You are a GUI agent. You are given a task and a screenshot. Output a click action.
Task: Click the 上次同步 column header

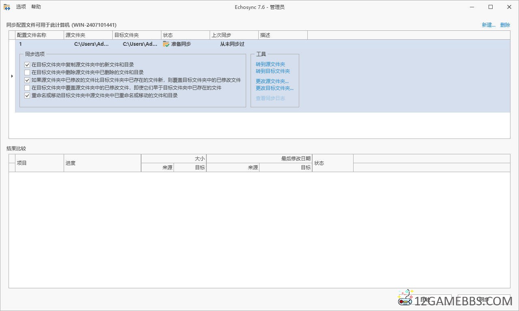click(234, 35)
